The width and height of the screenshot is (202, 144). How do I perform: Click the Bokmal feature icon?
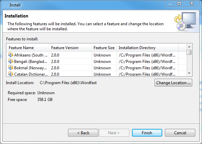point(11,68)
